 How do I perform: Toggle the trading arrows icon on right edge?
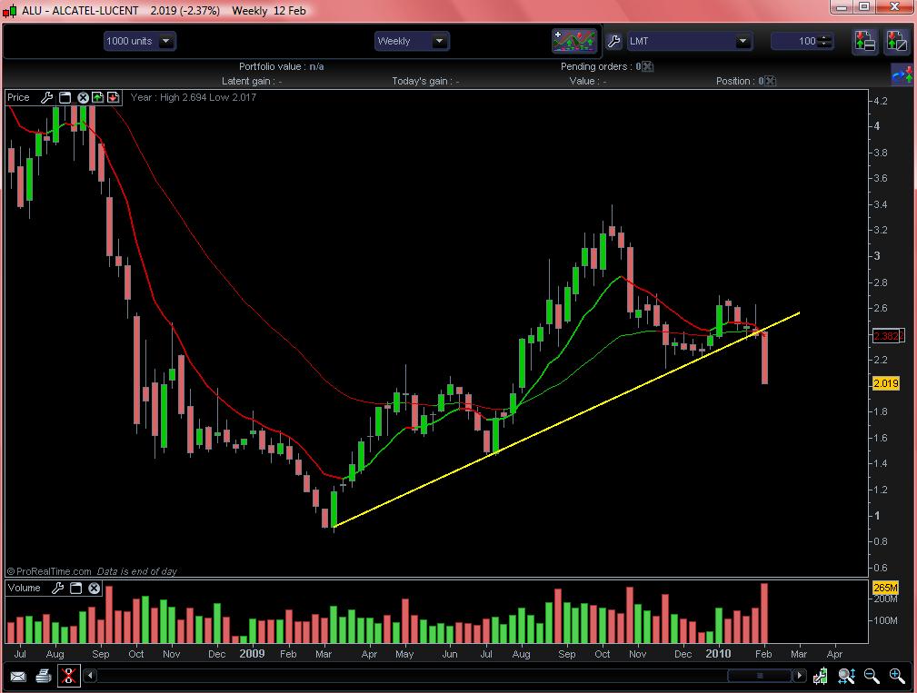tap(902, 74)
